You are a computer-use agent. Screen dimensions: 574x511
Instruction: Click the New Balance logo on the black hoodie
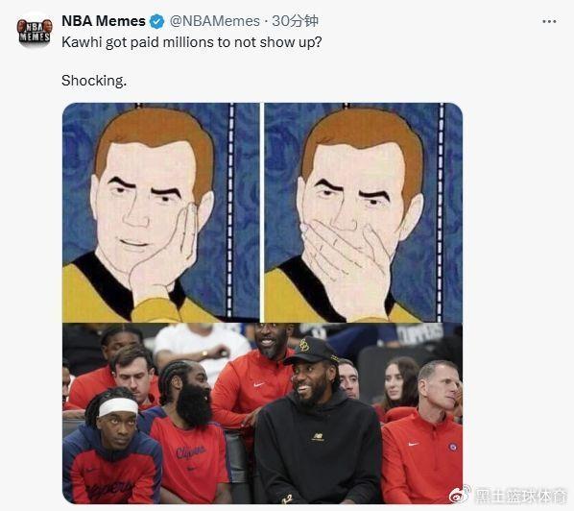pyautogui.click(x=318, y=436)
